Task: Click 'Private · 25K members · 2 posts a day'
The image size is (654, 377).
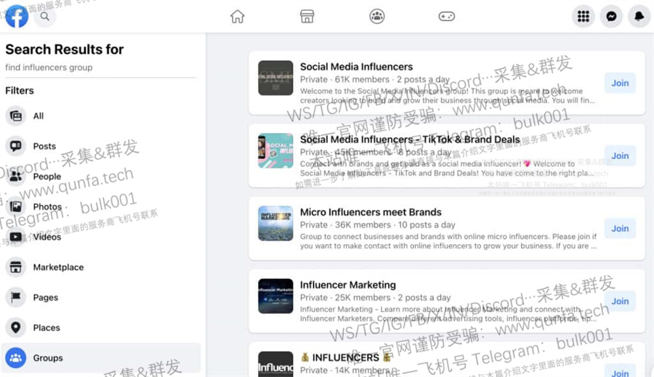Action: [375, 297]
